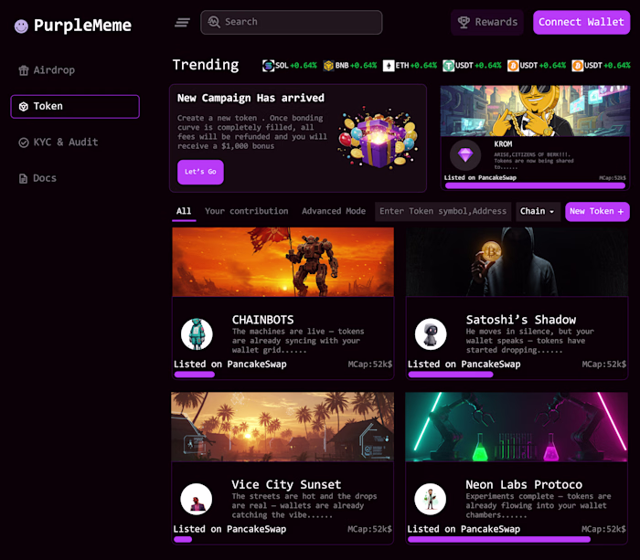
Task: Click the BNB coin icon in Trending
Action: (328, 65)
